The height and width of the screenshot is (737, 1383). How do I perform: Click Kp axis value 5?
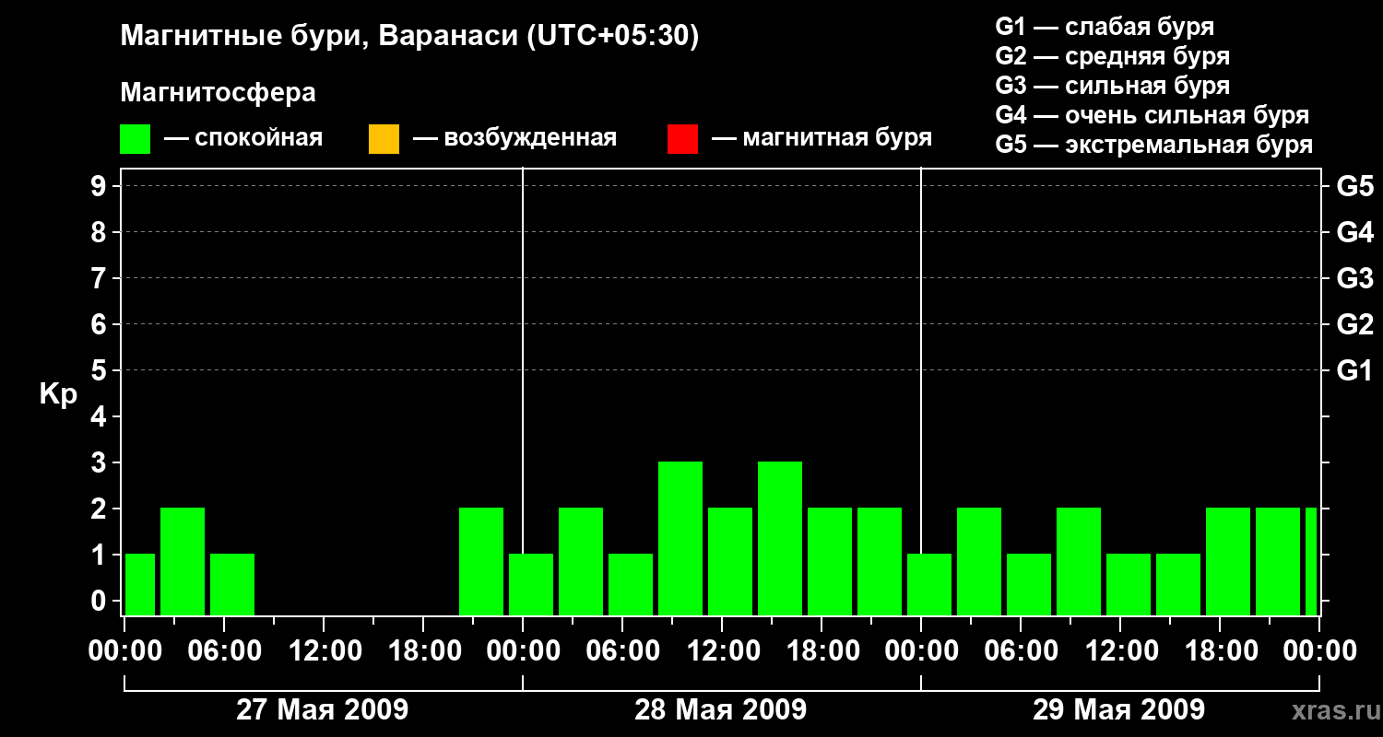coord(100,370)
